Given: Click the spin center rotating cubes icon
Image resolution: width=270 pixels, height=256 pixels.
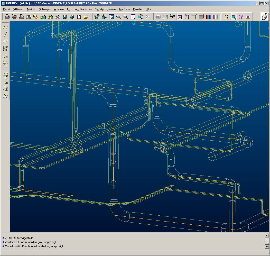Looking at the screenshot, I should 97,17.
